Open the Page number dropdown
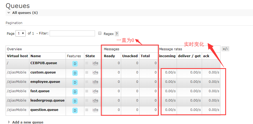Viewport: 253px width, 124px height. tap(21, 33)
